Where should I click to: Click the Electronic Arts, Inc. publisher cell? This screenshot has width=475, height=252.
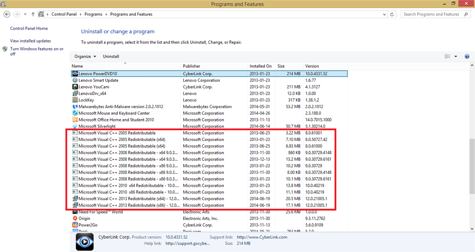coord(200,219)
